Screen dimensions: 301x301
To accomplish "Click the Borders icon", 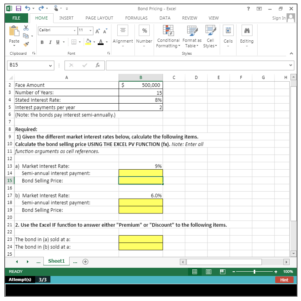I will tap(74, 42).
